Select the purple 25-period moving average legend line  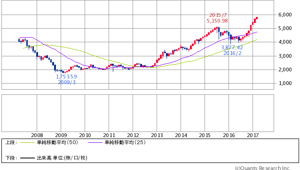tap(95, 142)
